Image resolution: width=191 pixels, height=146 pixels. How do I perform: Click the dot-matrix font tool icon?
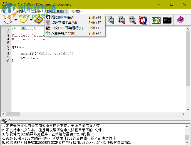pos(48,23)
